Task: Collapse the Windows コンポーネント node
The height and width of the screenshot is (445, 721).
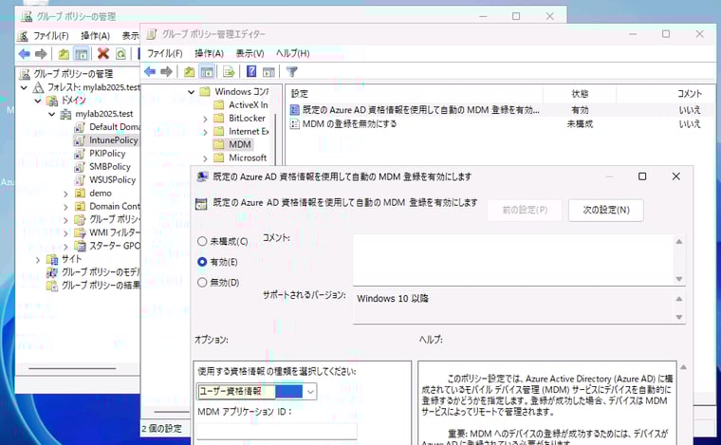Action: click(192, 92)
